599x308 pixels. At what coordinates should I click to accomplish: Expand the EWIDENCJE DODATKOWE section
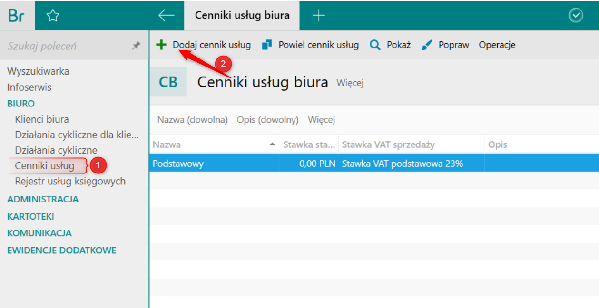click(x=62, y=250)
